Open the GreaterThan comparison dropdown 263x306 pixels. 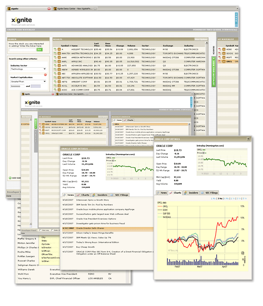click(x=28, y=82)
